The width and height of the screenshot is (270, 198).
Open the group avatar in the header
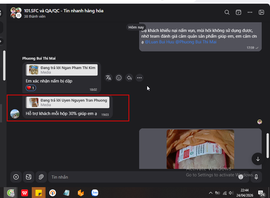16,13
